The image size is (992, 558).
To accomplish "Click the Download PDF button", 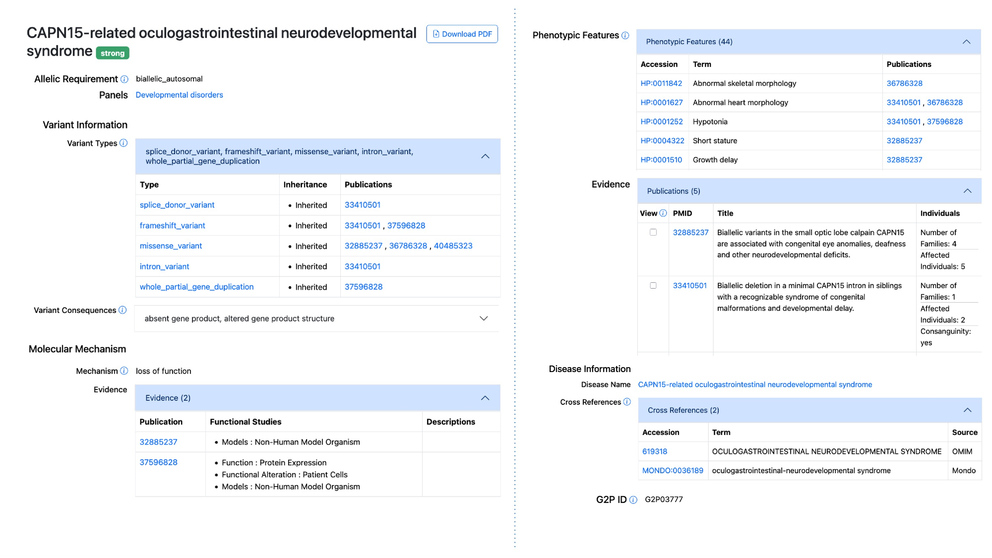I will tap(462, 34).
